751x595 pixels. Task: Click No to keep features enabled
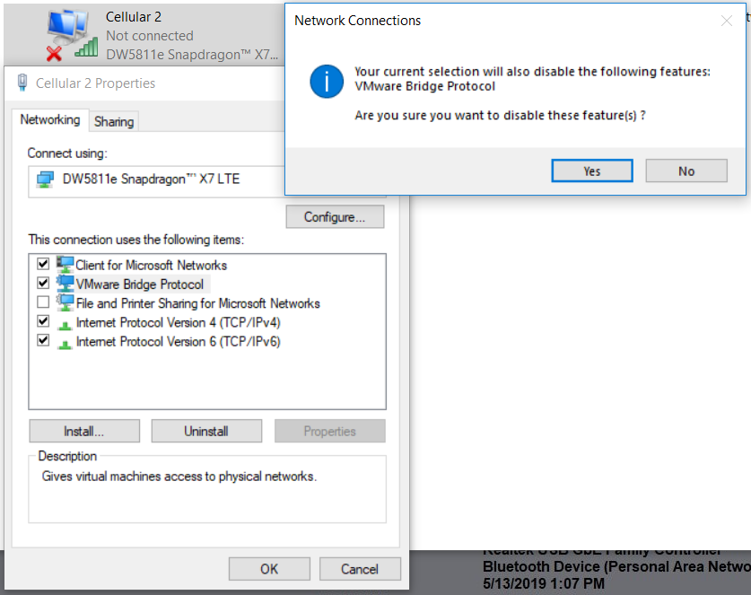tap(686, 171)
